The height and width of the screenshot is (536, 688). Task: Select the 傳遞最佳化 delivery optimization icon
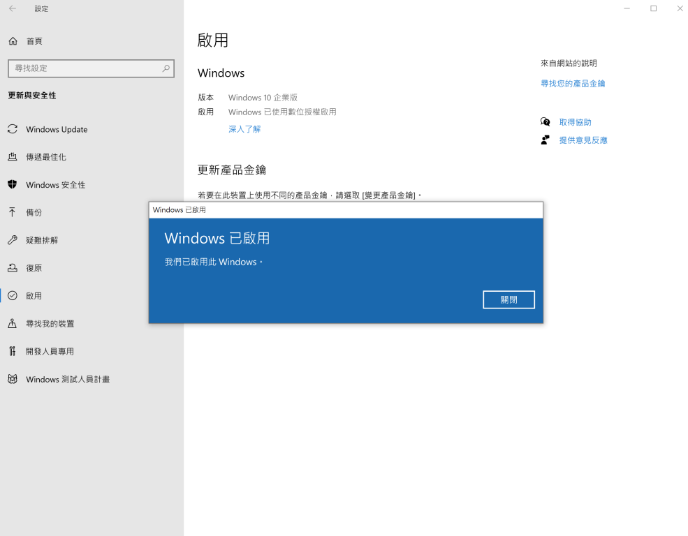[13, 157]
